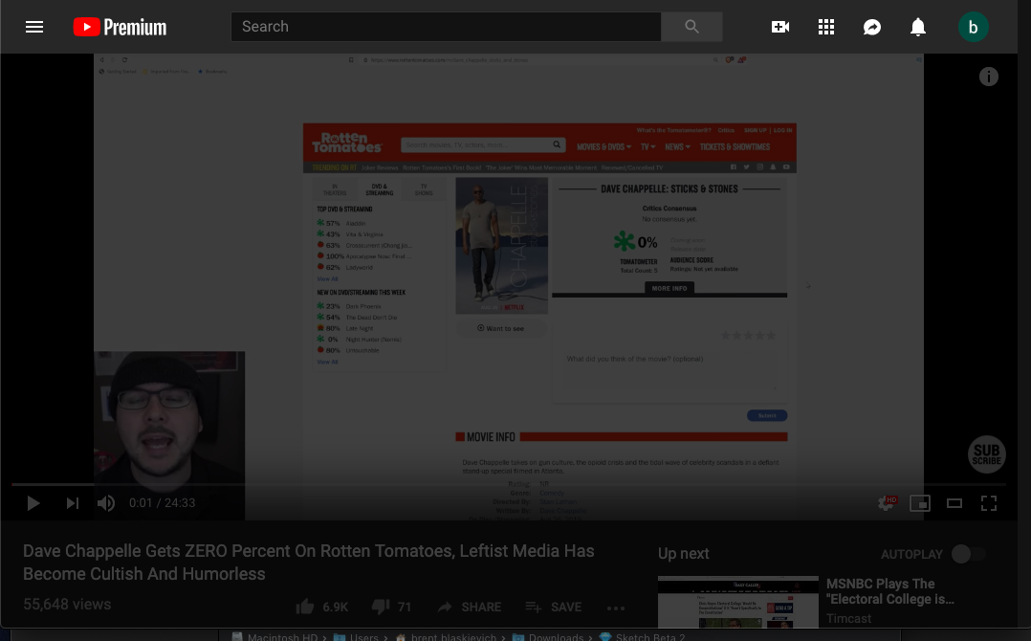
Task: Click the Users folder path item
Action: 356,636
